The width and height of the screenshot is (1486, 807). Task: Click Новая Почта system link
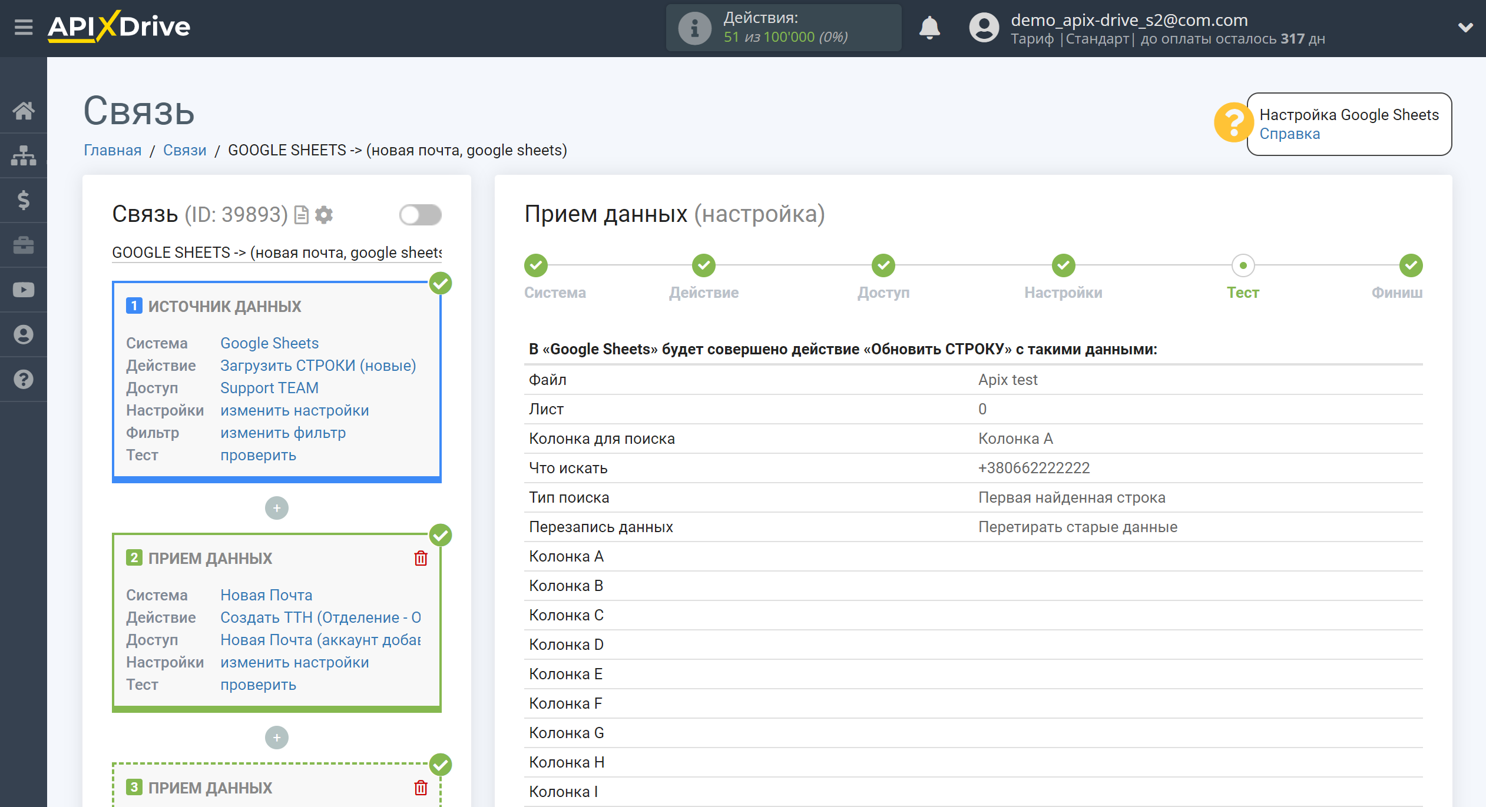click(x=266, y=595)
